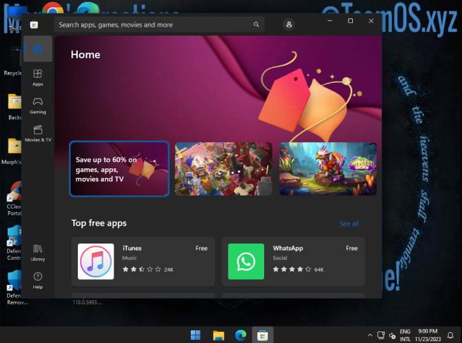Open the Library in Store sidebar
This screenshot has width=462, height=343.
[38, 252]
